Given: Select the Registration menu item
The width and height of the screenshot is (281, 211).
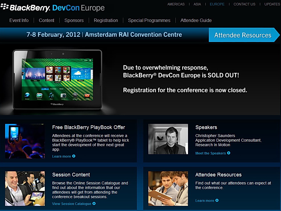Looking at the screenshot, I should tap(106, 21).
